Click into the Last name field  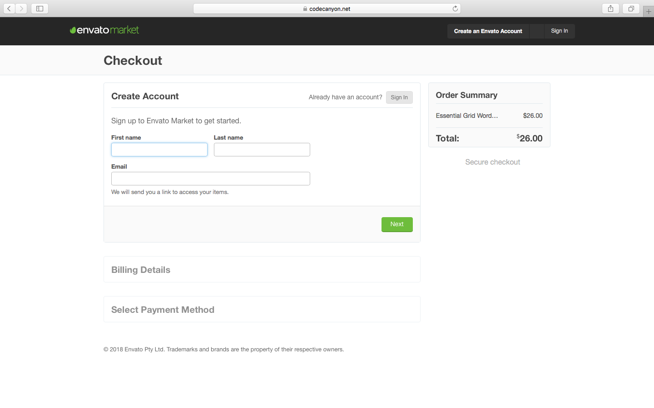(262, 150)
